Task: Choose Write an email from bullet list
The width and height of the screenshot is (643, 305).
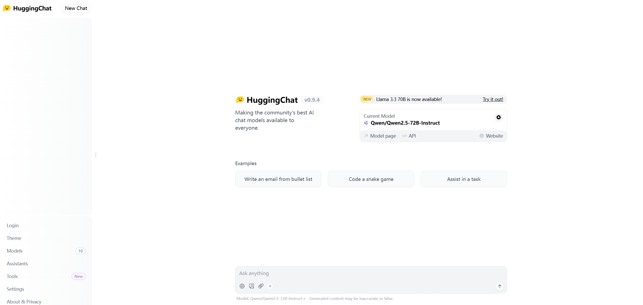Action: [x=278, y=179]
